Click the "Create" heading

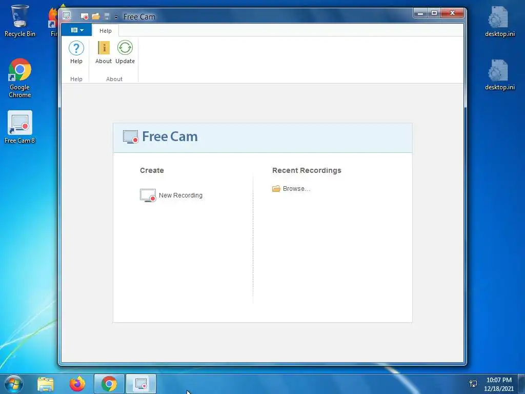point(152,170)
